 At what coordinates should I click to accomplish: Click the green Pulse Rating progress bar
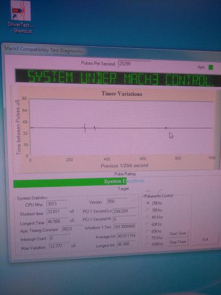coord(70,182)
